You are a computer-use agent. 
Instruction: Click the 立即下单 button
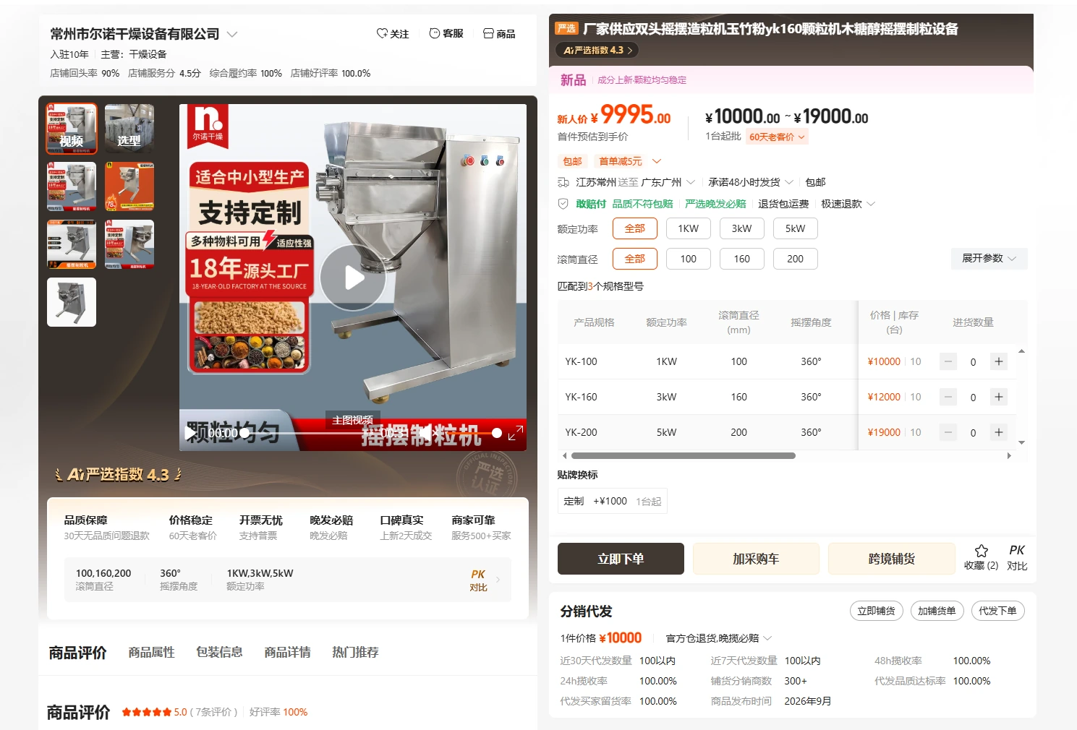pyautogui.click(x=621, y=559)
